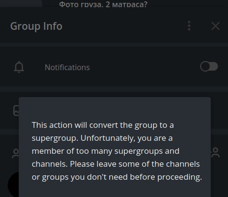Click the dialog's first line about converting
228x197 pixels.
103,125
